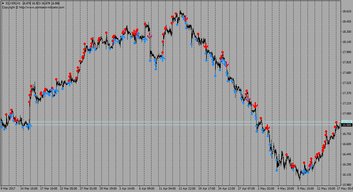Click the 19 Apr 17:00 time label

(x=207, y=189)
